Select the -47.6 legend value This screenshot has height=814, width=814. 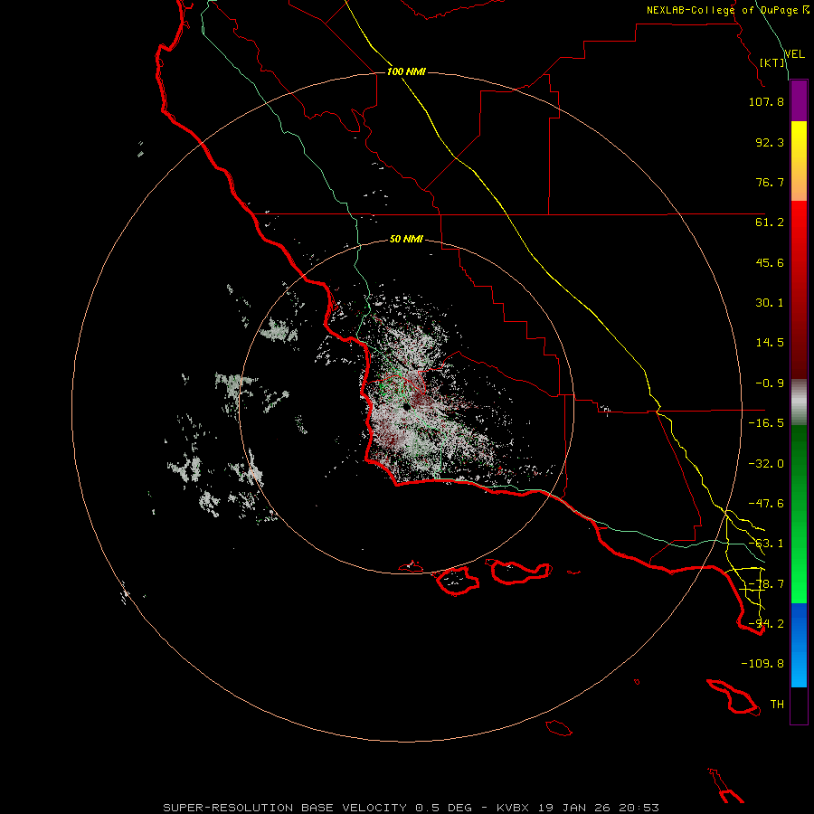pyautogui.click(x=766, y=504)
